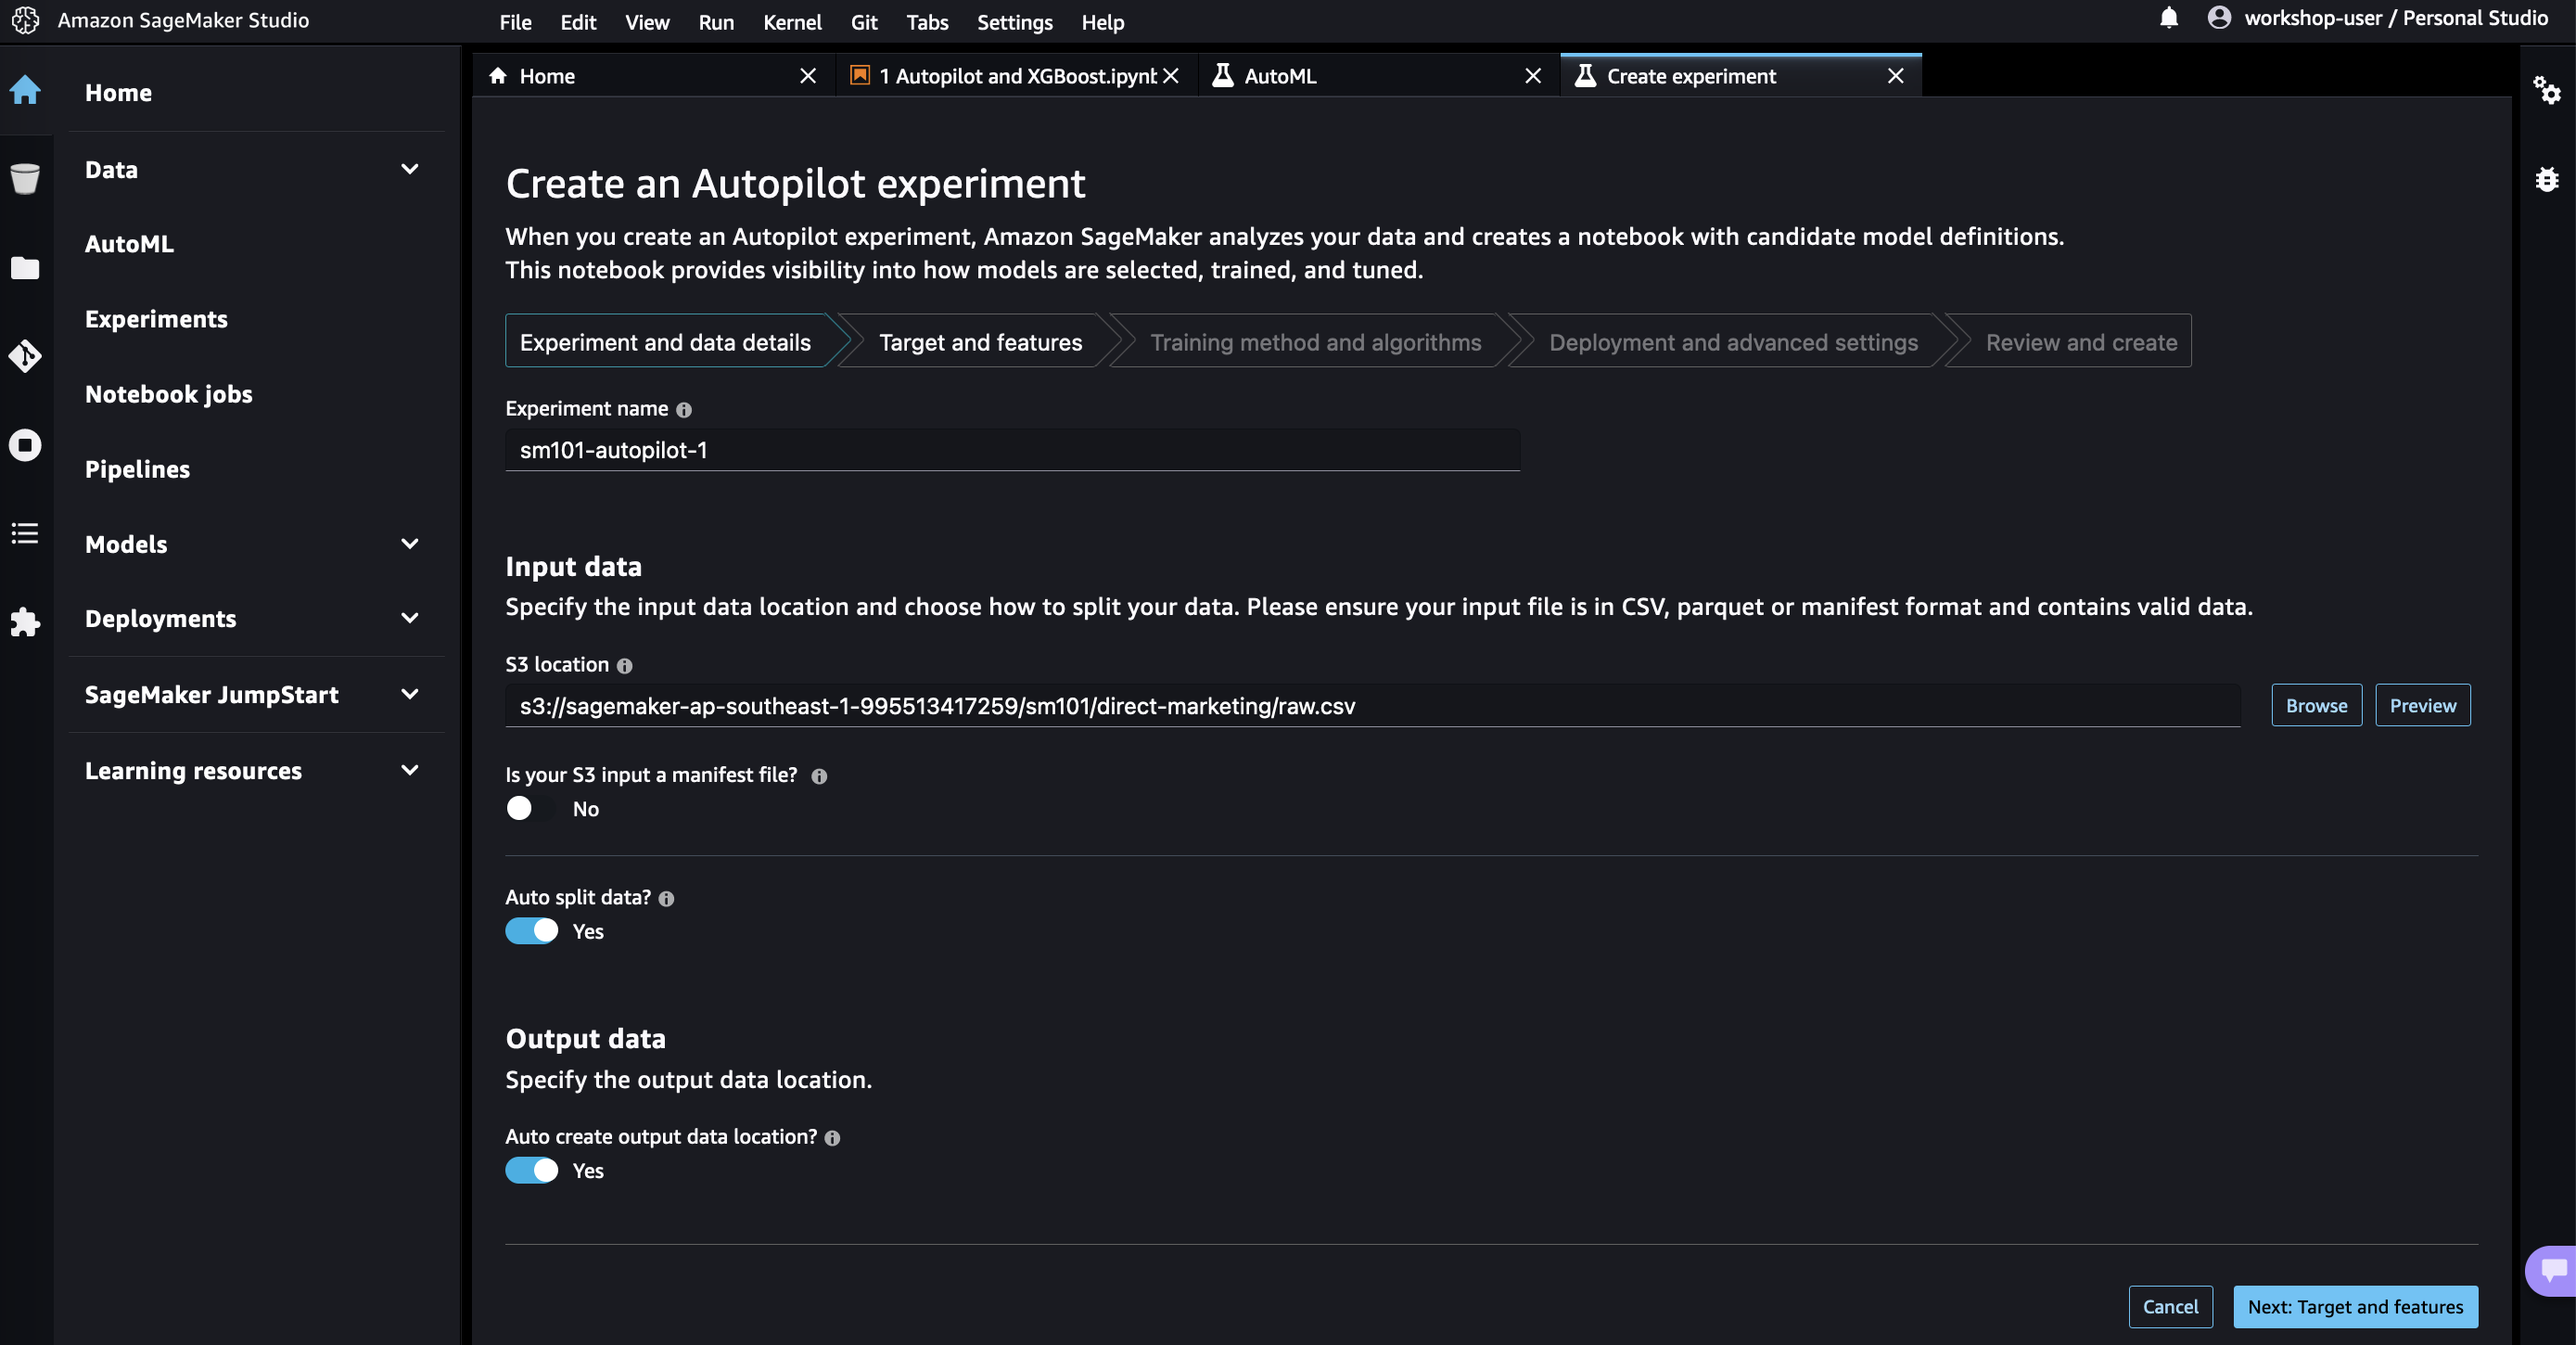Click the S3 location input field

click(x=1372, y=706)
